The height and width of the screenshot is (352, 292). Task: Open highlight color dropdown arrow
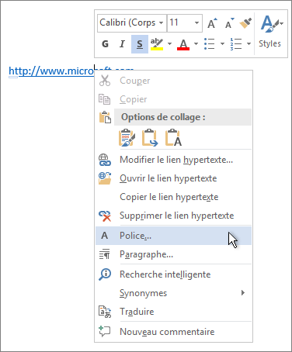tap(170, 43)
